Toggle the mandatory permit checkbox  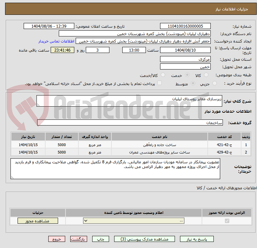pyautogui.click(x=227, y=221)
